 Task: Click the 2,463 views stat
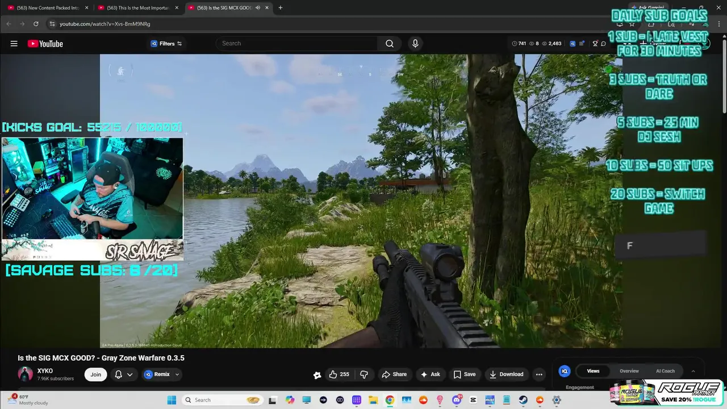click(x=551, y=44)
